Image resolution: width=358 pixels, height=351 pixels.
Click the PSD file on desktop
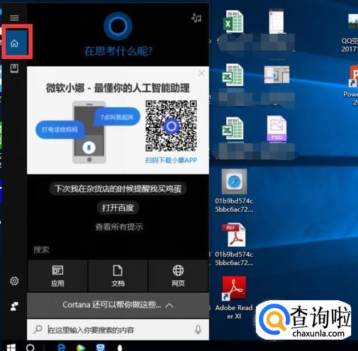point(276,130)
